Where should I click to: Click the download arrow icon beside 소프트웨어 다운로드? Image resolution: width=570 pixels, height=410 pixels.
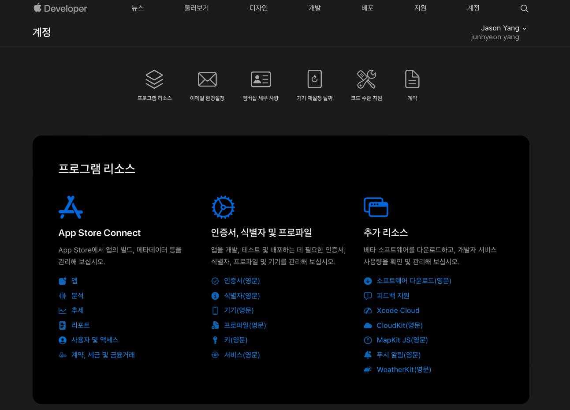pos(368,281)
